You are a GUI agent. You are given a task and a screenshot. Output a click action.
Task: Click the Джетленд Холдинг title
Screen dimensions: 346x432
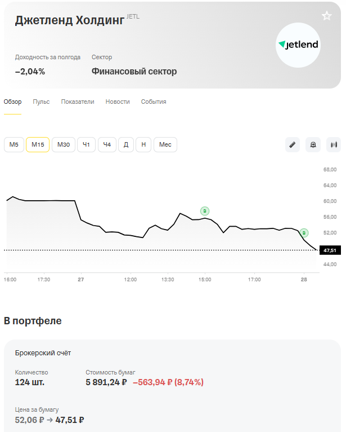[70, 20]
